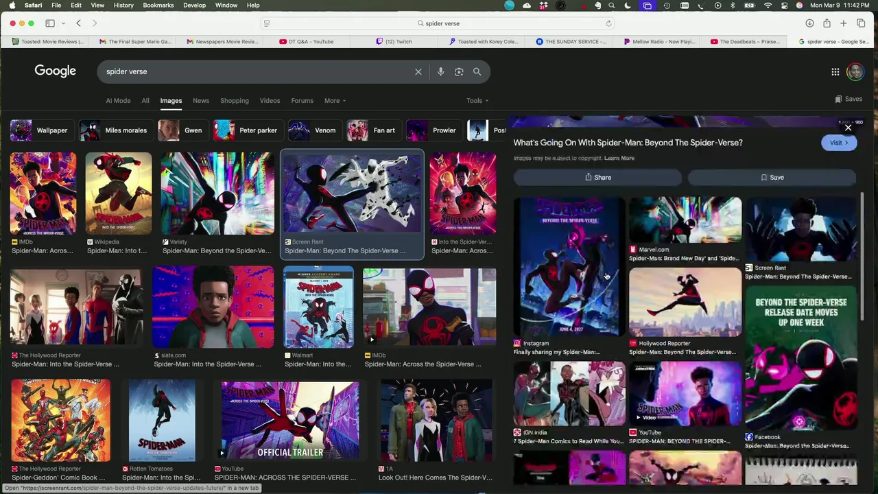Screen dimensions: 878x494
Task: Open Safari share sheet
Action: [x=827, y=23]
